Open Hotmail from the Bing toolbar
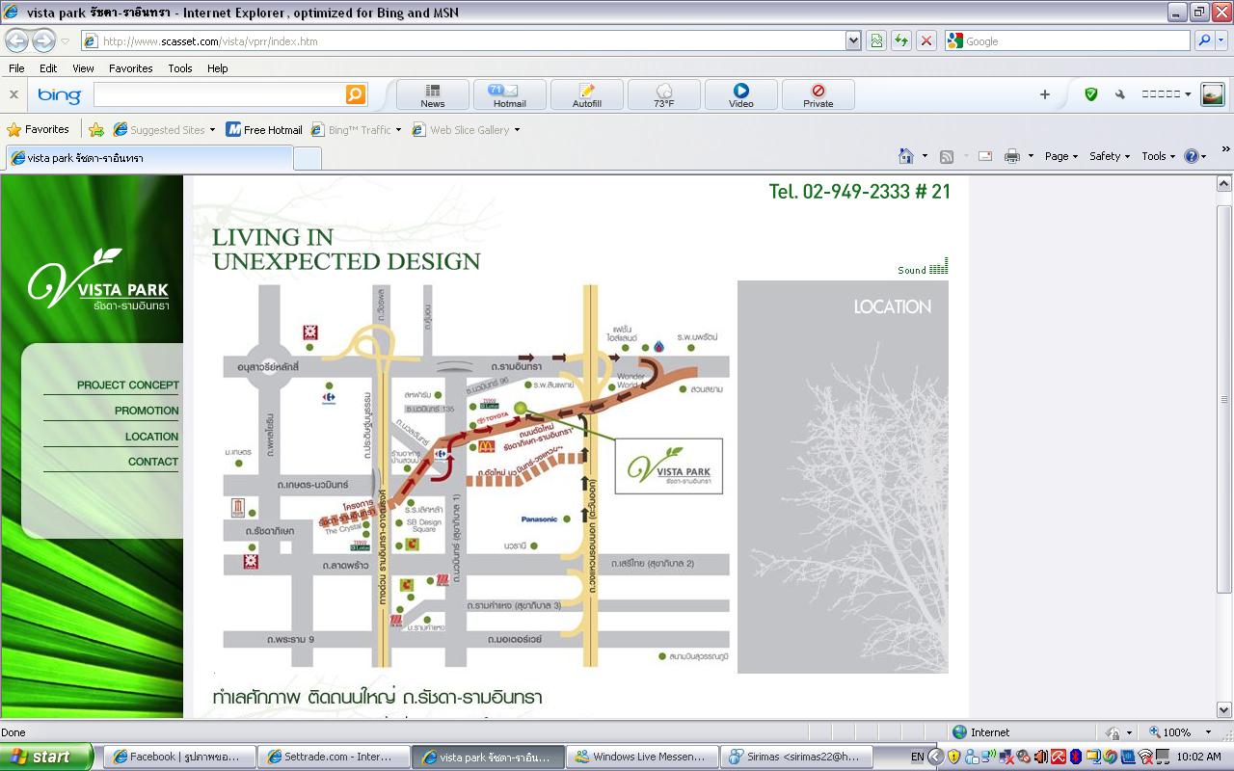Screen dimensions: 1234x771 coord(509,94)
